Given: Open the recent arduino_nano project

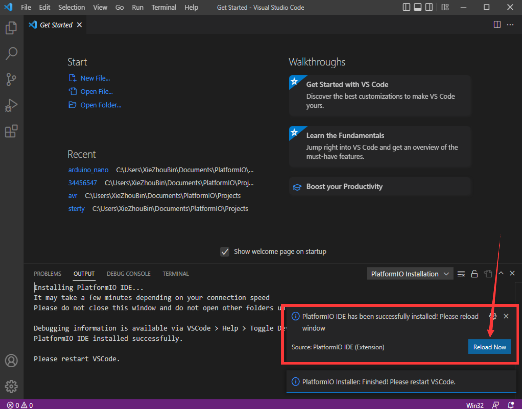Looking at the screenshot, I should (88, 170).
